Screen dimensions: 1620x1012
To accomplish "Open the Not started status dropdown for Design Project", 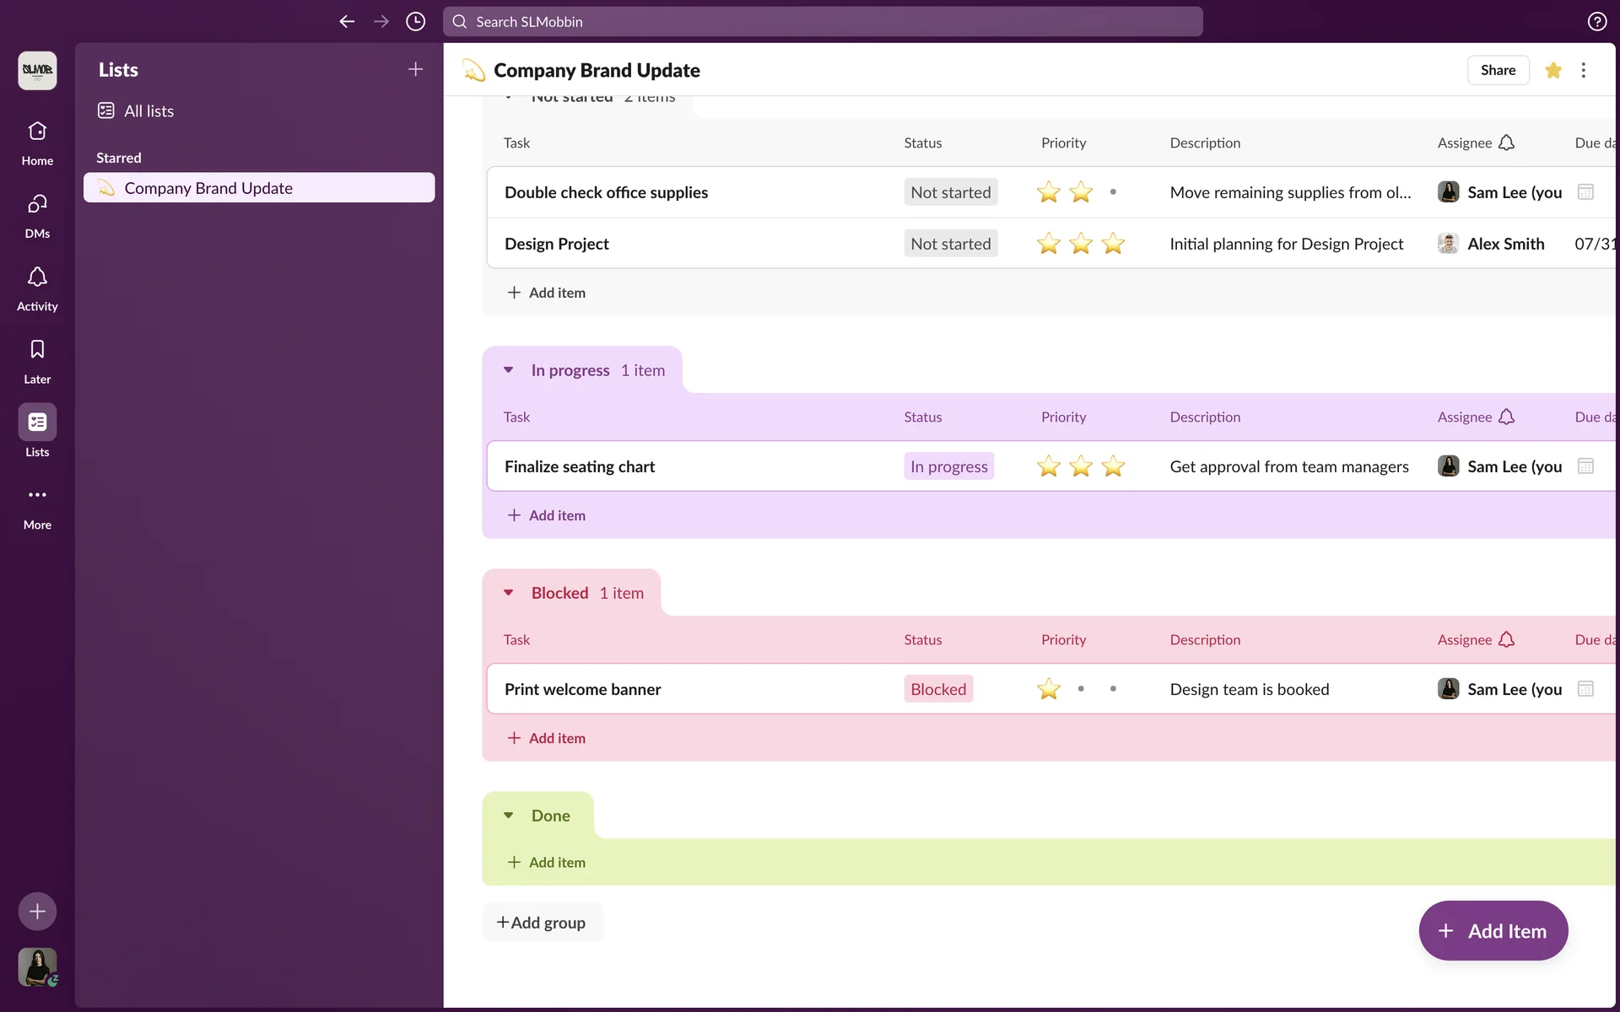I will pos(950,244).
